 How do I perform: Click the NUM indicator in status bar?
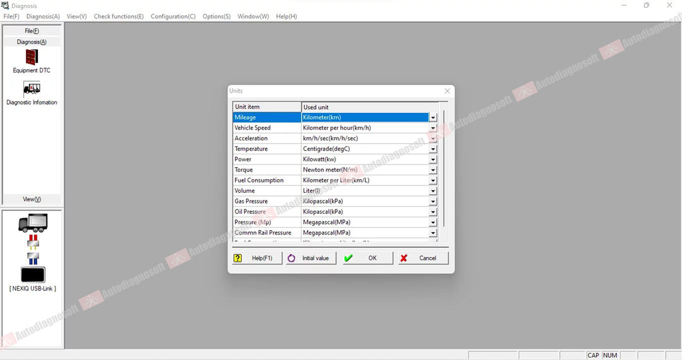tap(610, 355)
